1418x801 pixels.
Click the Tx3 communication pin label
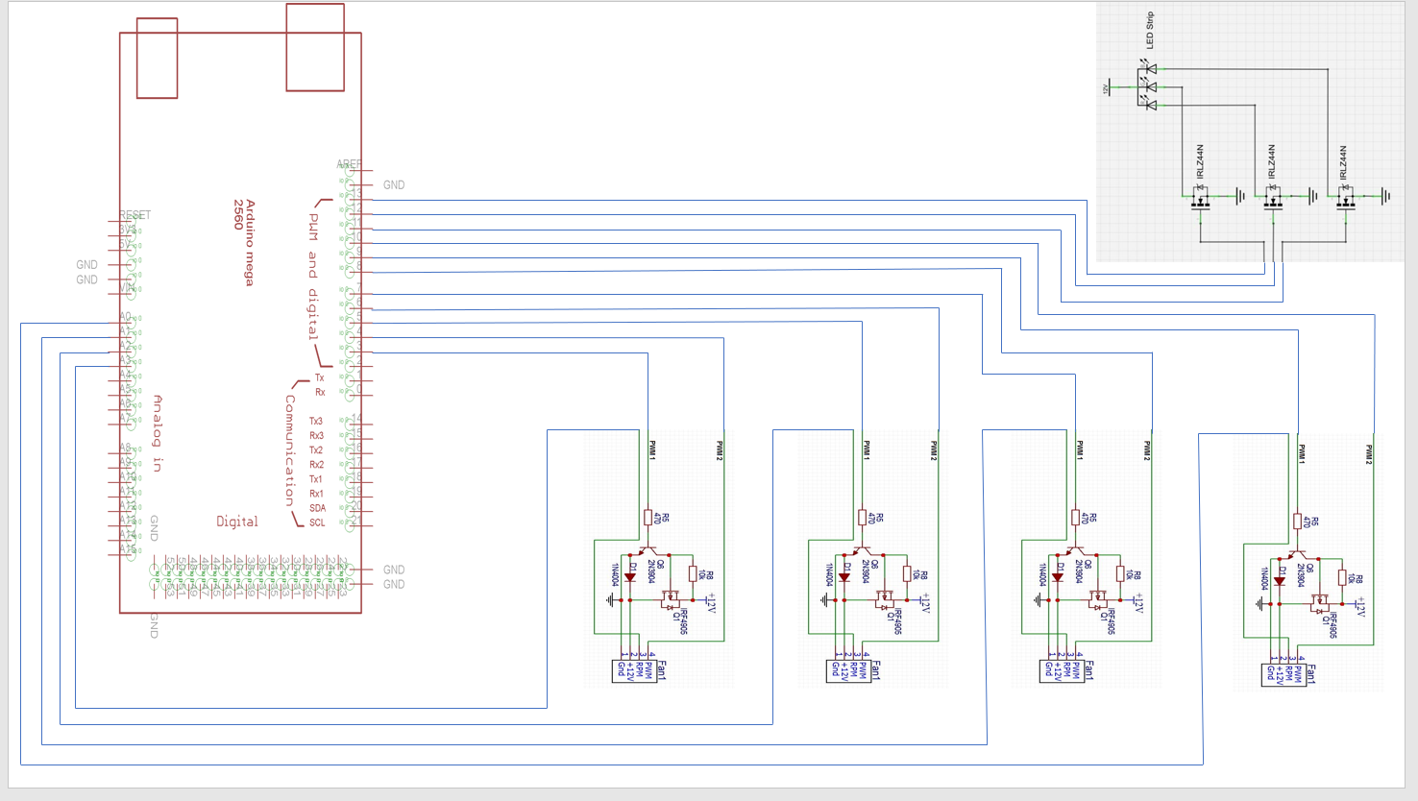tap(316, 422)
